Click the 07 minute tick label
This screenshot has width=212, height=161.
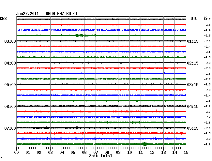[x=96, y=152]
